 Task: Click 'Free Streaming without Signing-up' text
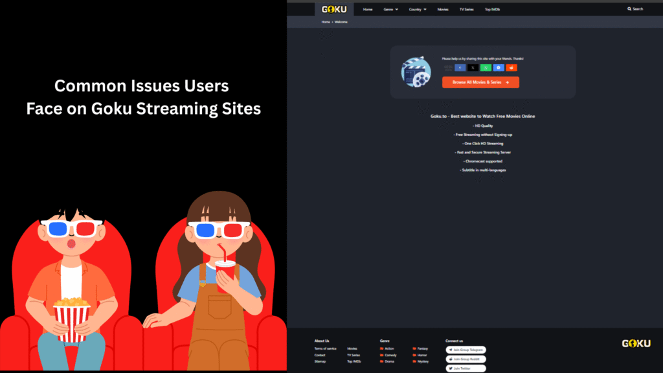click(483, 135)
